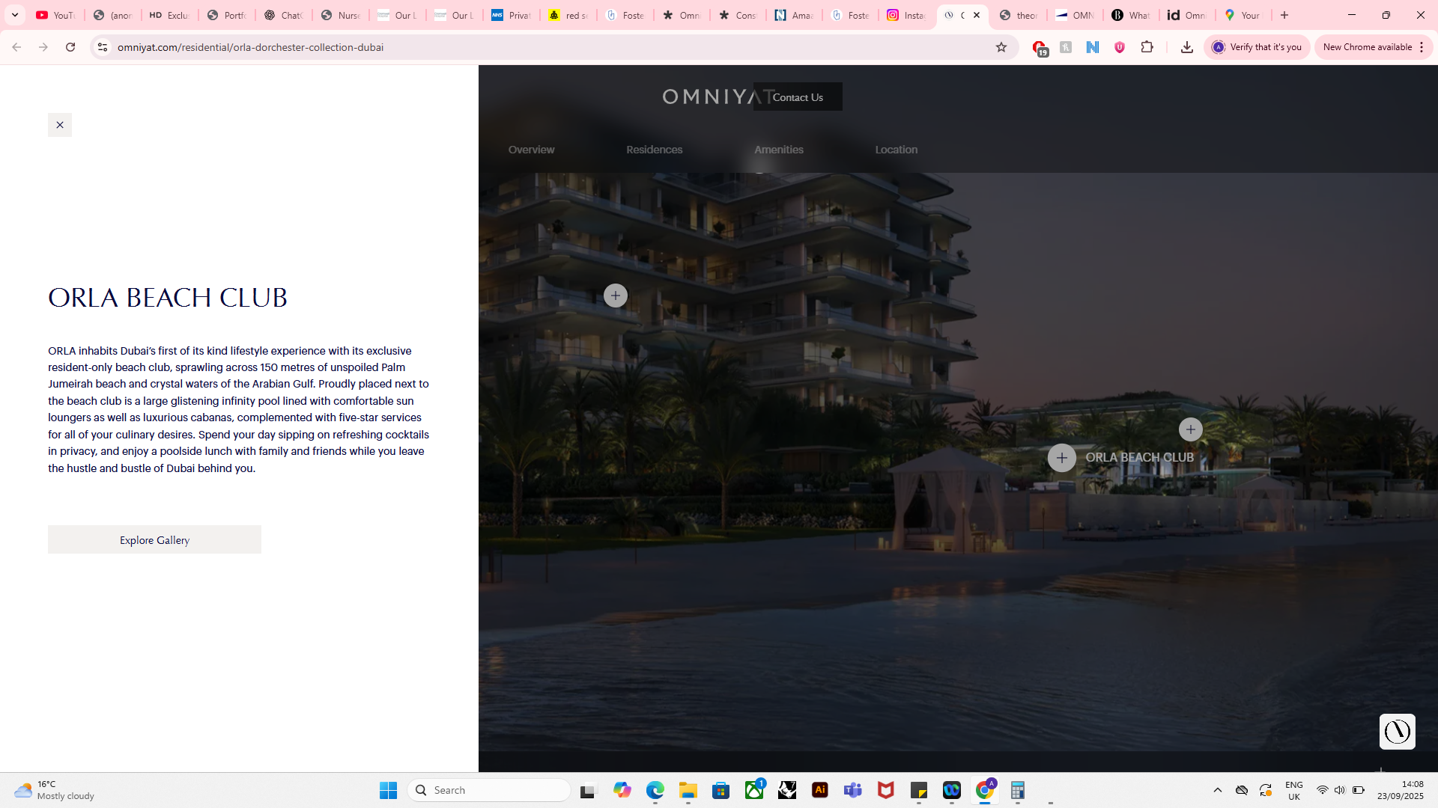The height and width of the screenshot is (808, 1438).
Task: Open the Chrome downloads icon
Action: (x=1186, y=47)
